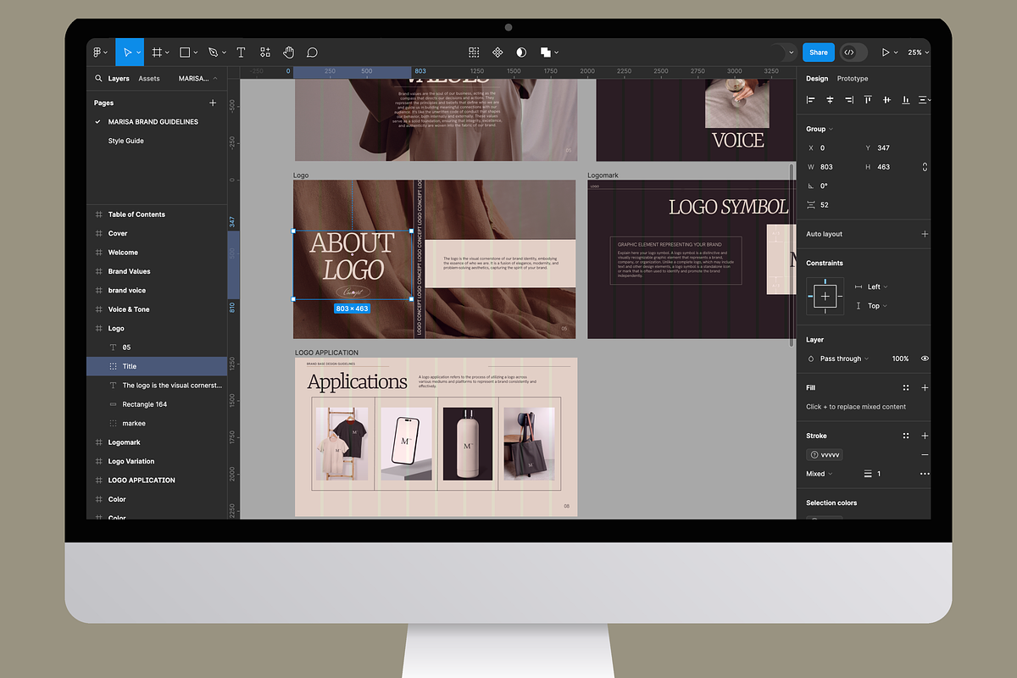Click the blue Share button
Image resolution: width=1017 pixels, height=678 pixels.
pyautogui.click(x=819, y=53)
